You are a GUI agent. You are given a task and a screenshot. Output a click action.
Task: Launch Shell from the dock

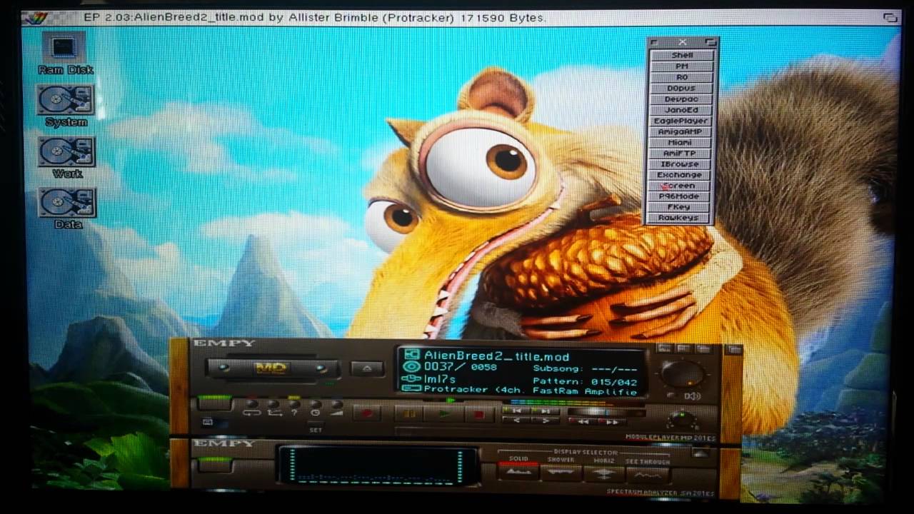[682, 55]
